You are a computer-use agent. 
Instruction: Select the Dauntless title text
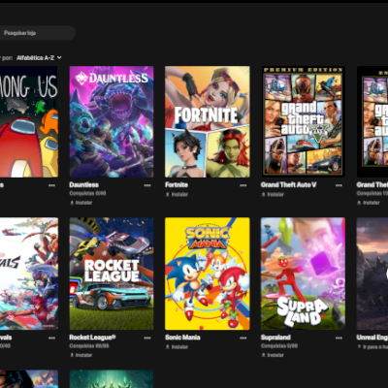tap(84, 185)
